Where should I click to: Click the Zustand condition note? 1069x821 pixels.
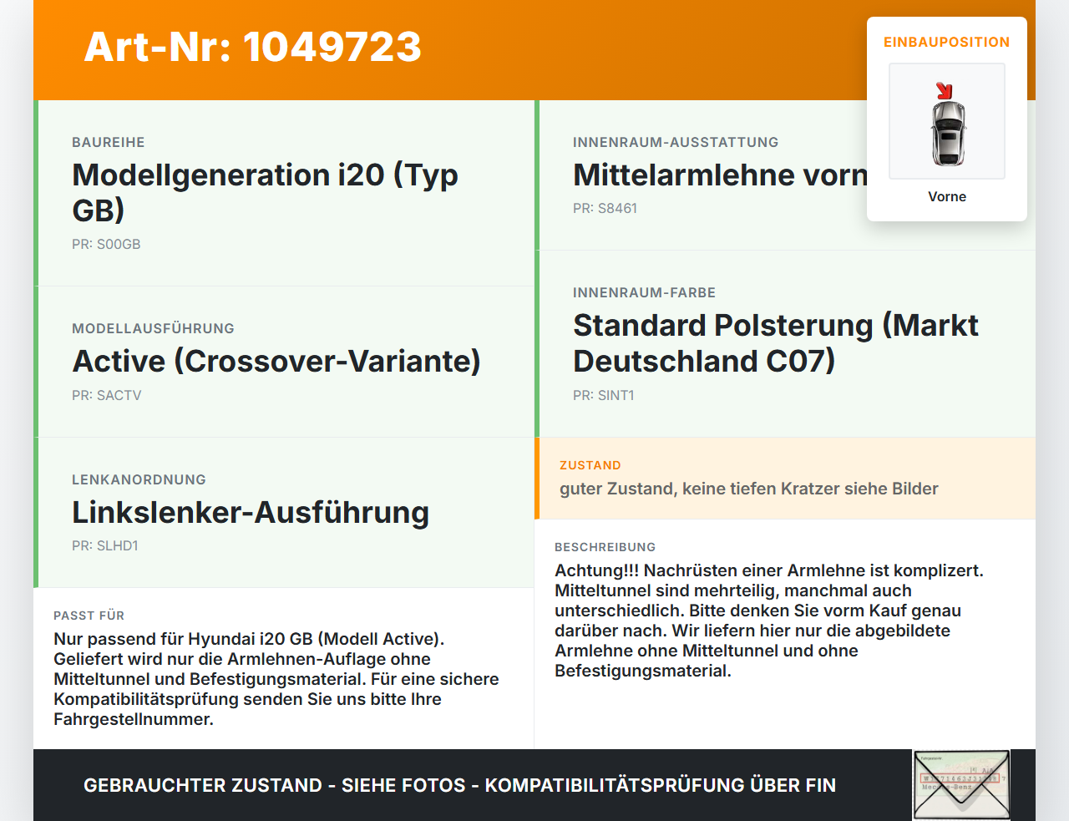pos(749,489)
